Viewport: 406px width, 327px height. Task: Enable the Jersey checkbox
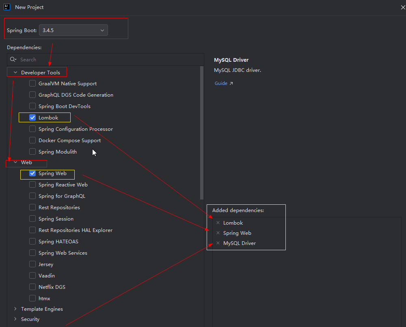pos(32,264)
